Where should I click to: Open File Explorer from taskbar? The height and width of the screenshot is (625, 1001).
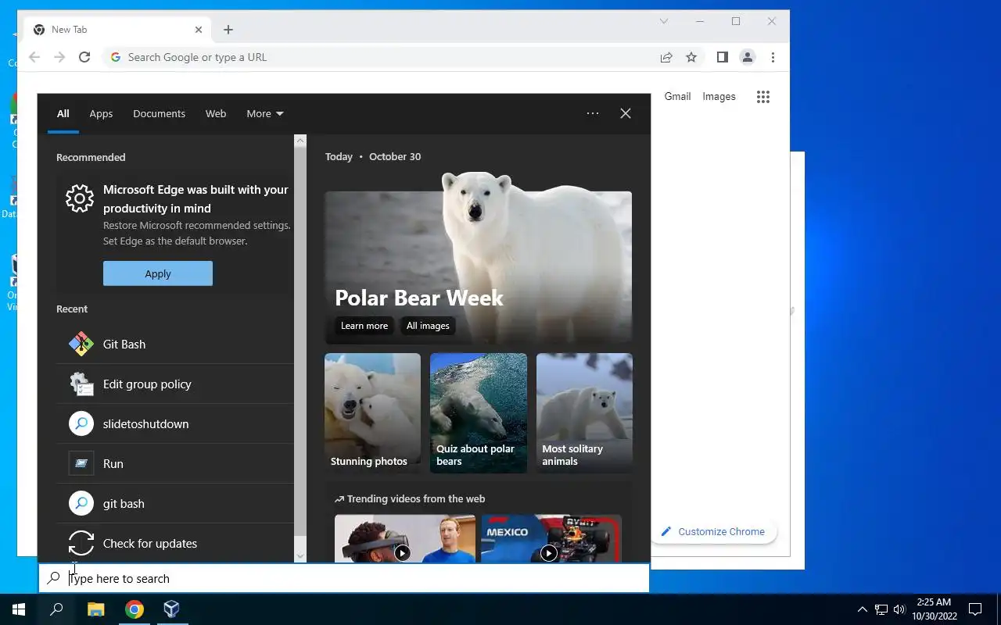95,609
